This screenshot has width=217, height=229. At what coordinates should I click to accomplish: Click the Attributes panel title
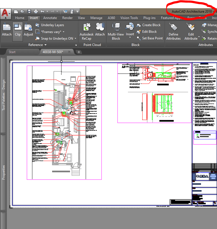point(206,45)
